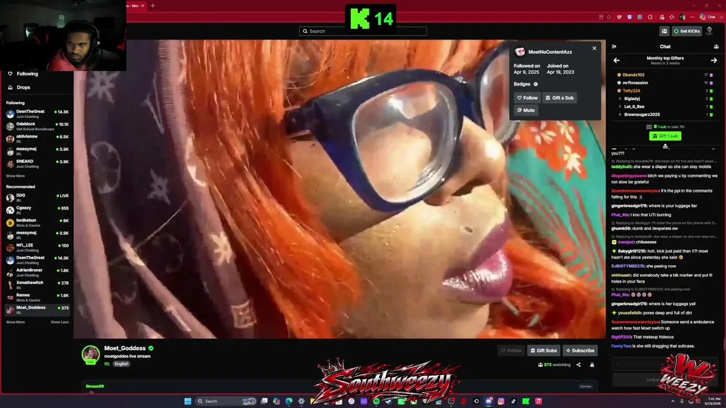Image resolution: width=726 pixels, height=408 pixels.
Task: Open NFL_LEE channel in Recommended list
Action: pos(37,248)
